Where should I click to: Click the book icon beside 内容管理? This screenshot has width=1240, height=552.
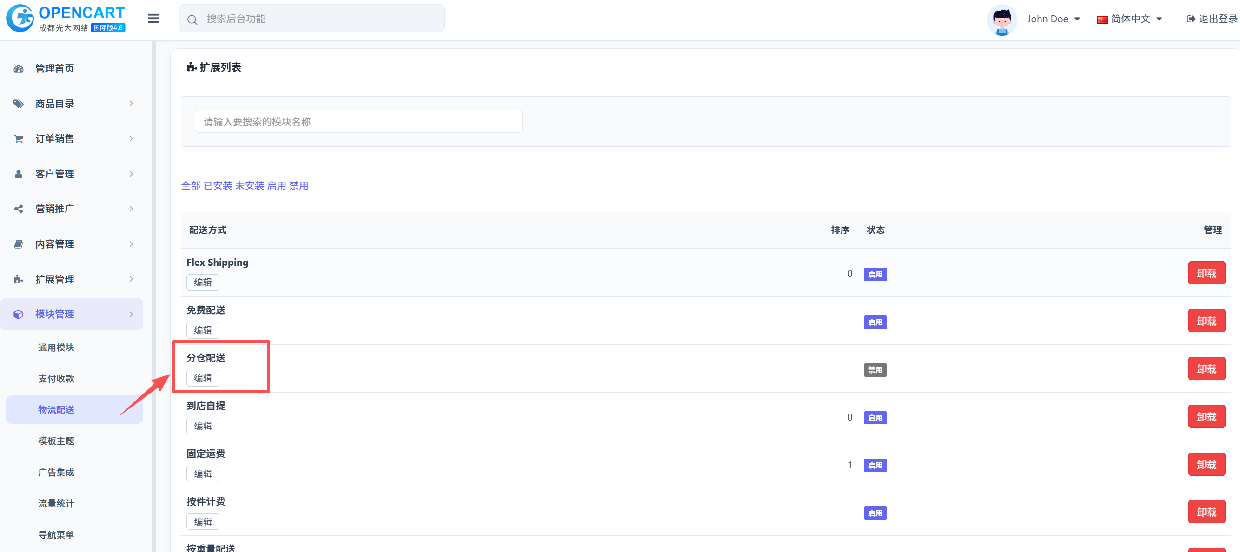18,244
